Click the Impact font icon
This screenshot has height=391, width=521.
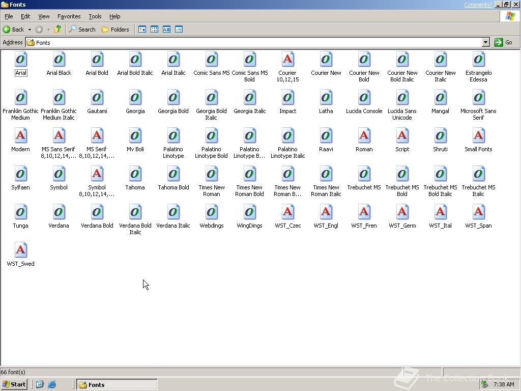(x=288, y=97)
